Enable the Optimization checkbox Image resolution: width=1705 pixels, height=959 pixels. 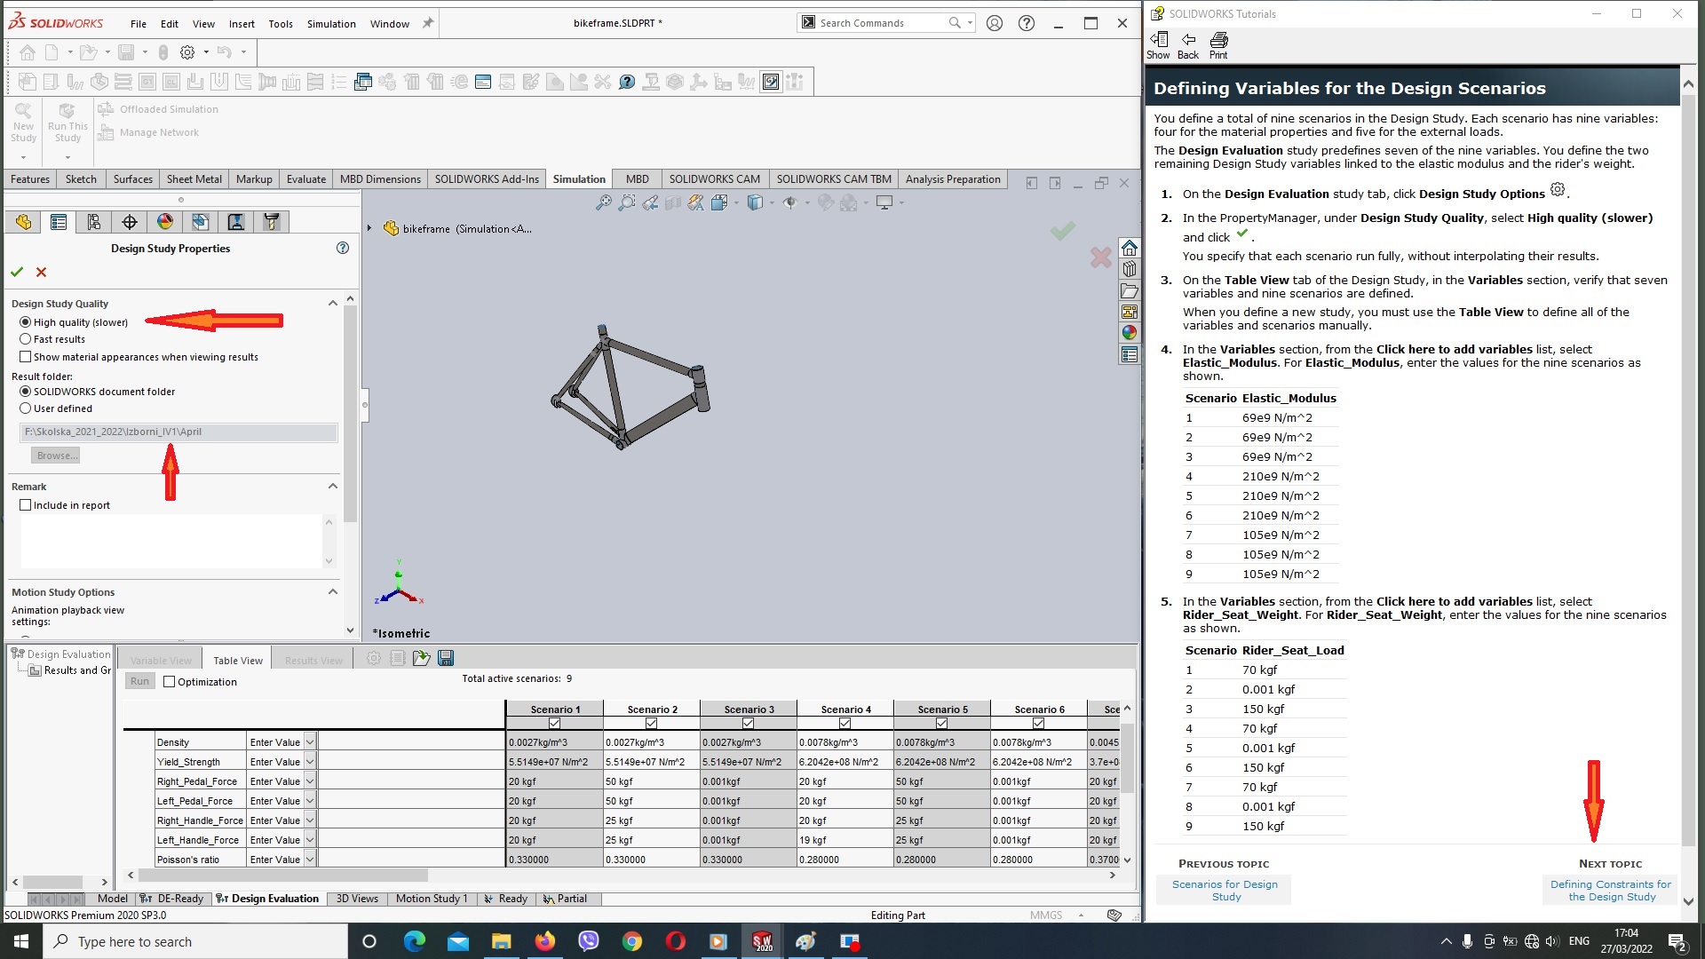(170, 682)
